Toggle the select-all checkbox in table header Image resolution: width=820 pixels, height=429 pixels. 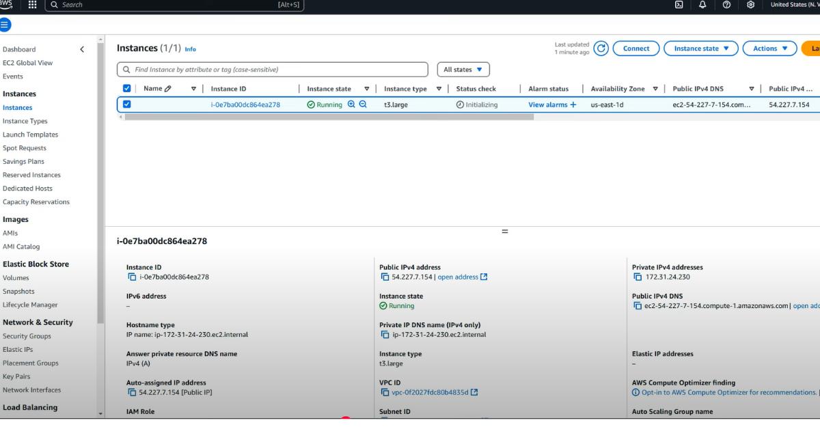pos(126,89)
